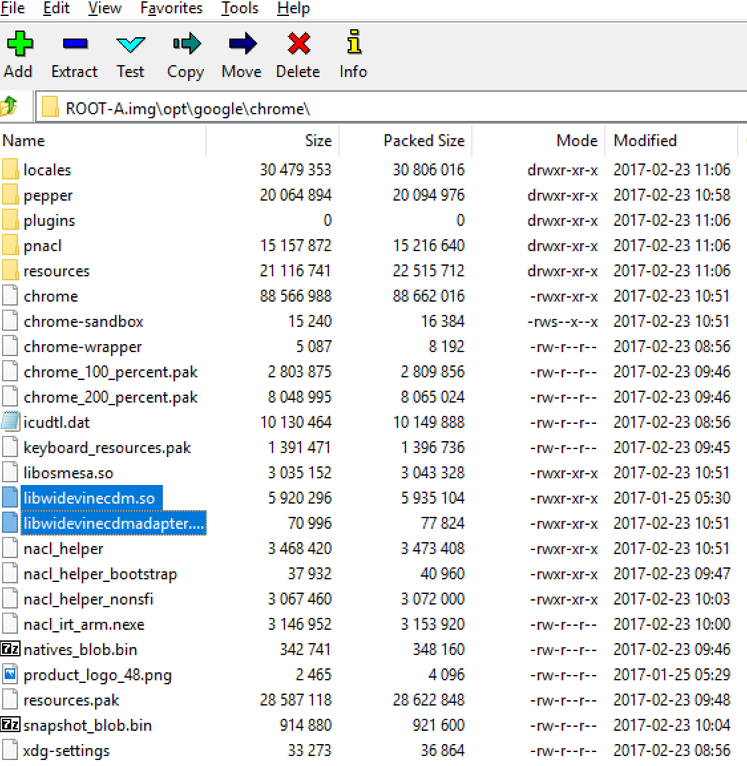Select the plugins folder icon
Viewport: 747px width, 766px height.
10,220
